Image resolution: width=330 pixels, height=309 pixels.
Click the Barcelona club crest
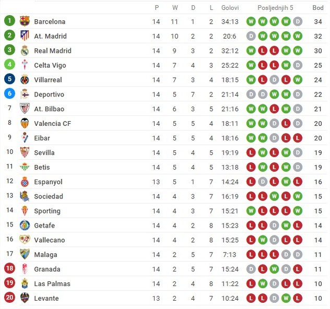25,21
